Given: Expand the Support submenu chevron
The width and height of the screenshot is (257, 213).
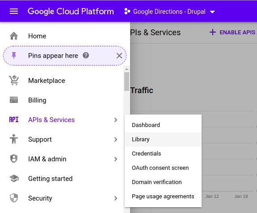Looking at the screenshot, I should 116,139.
